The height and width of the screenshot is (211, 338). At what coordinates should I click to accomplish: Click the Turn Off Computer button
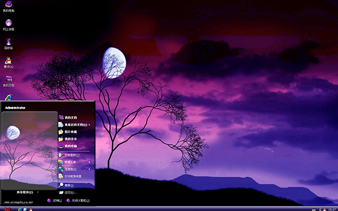click(78, 200)
